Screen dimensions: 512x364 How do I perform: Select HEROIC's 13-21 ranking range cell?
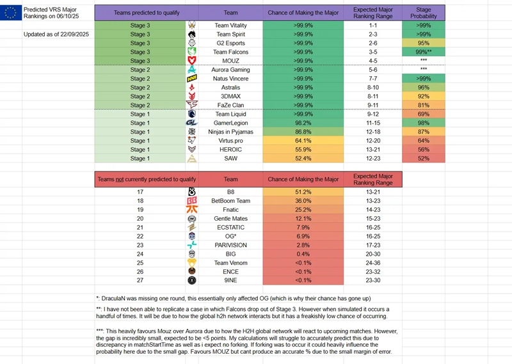tap(374, 149)
